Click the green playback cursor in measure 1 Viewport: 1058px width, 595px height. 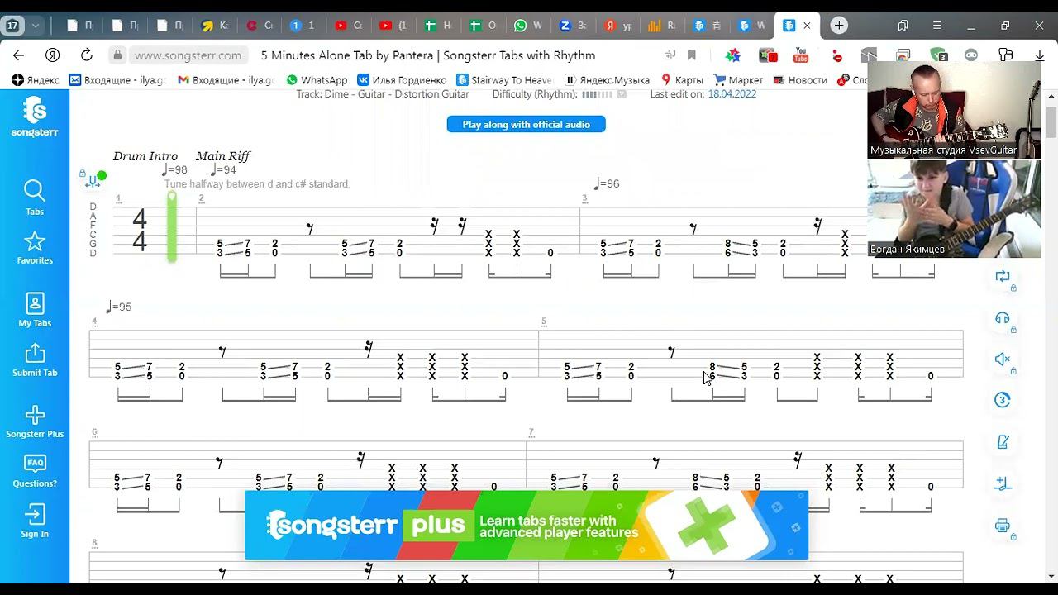tap(172, 227)
